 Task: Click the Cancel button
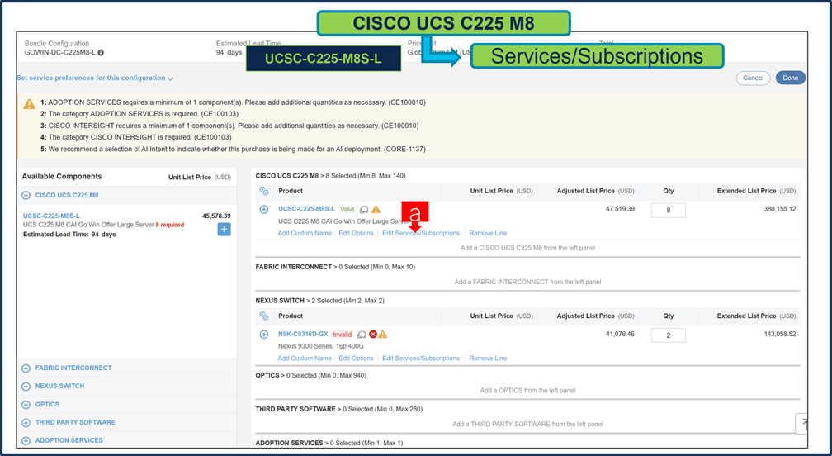pyautogui.click(x=753, y=78)
